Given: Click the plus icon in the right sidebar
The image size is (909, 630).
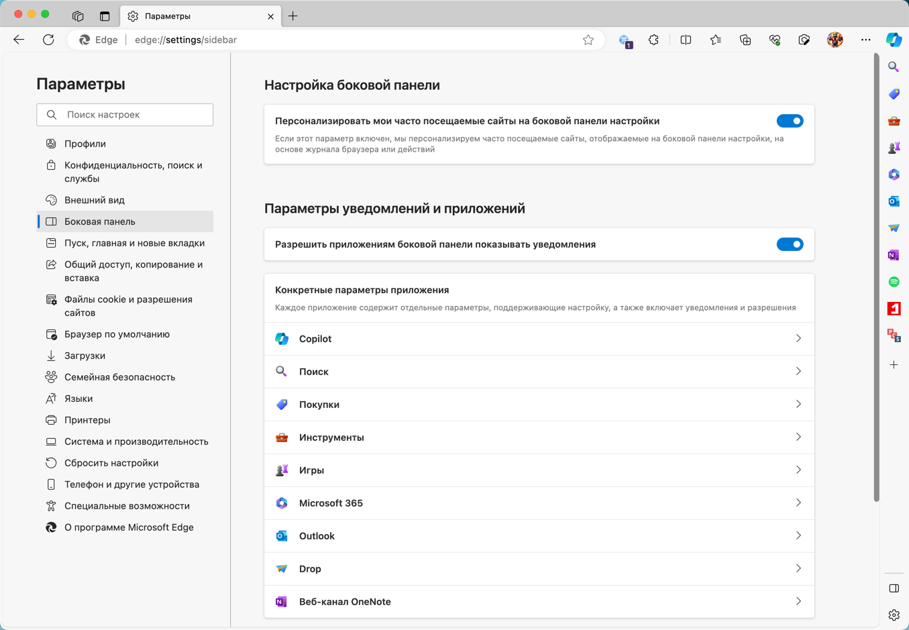Looking at the screenshot, I should pos(894,365).
